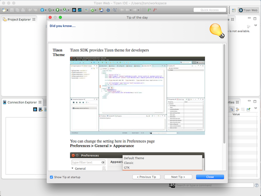Screen dimensions: 261x196
Task: Click the New file toolbar icon
Action: pos(4,10)
